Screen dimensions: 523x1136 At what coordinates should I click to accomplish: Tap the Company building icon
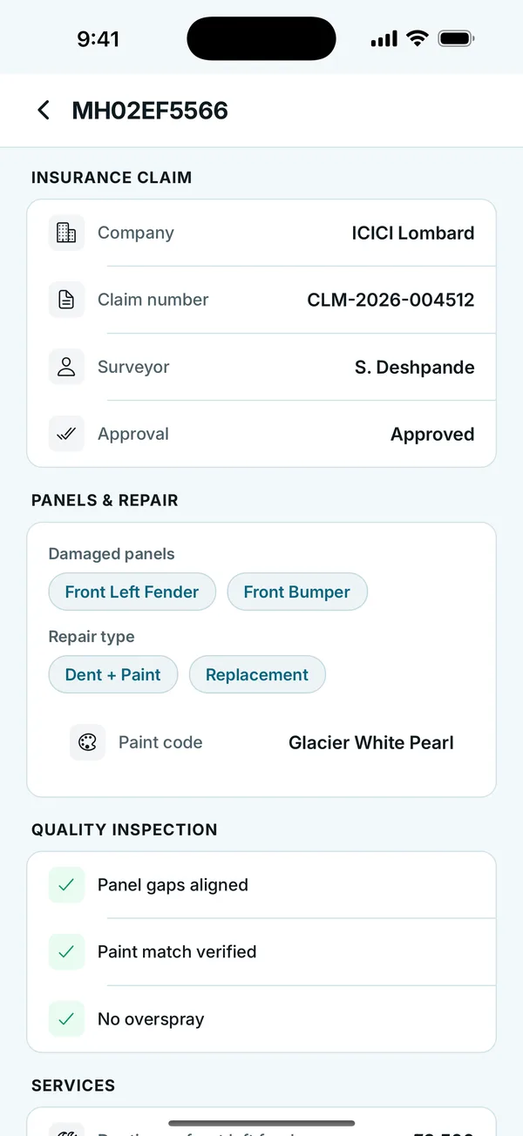pyautogui.click(x=66, y=233)
